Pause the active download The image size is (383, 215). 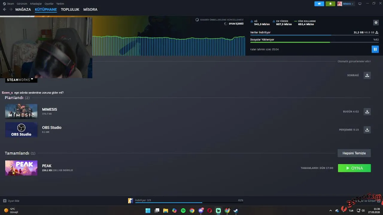[x=375, y=49]
